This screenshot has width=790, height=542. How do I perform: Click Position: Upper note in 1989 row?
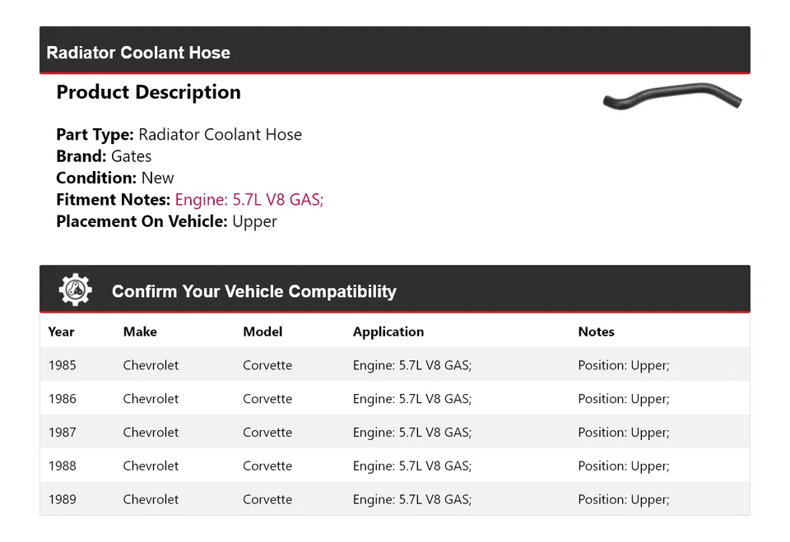point(624,499)
